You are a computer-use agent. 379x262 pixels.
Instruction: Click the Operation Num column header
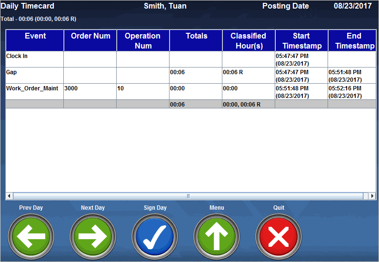click(143, 40)
